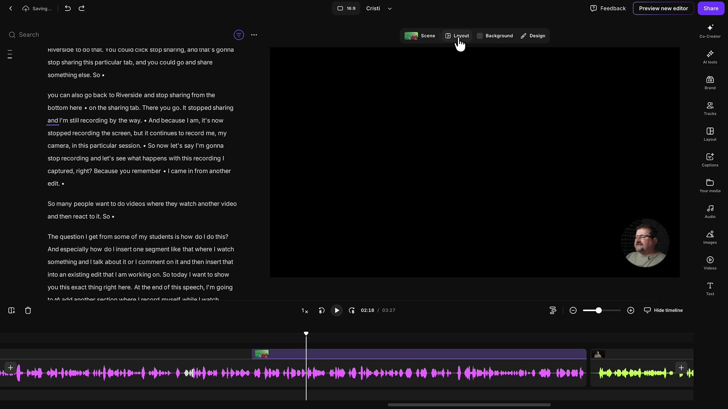Click the split clip icon

pyautogui.click(x=12, y=310)
